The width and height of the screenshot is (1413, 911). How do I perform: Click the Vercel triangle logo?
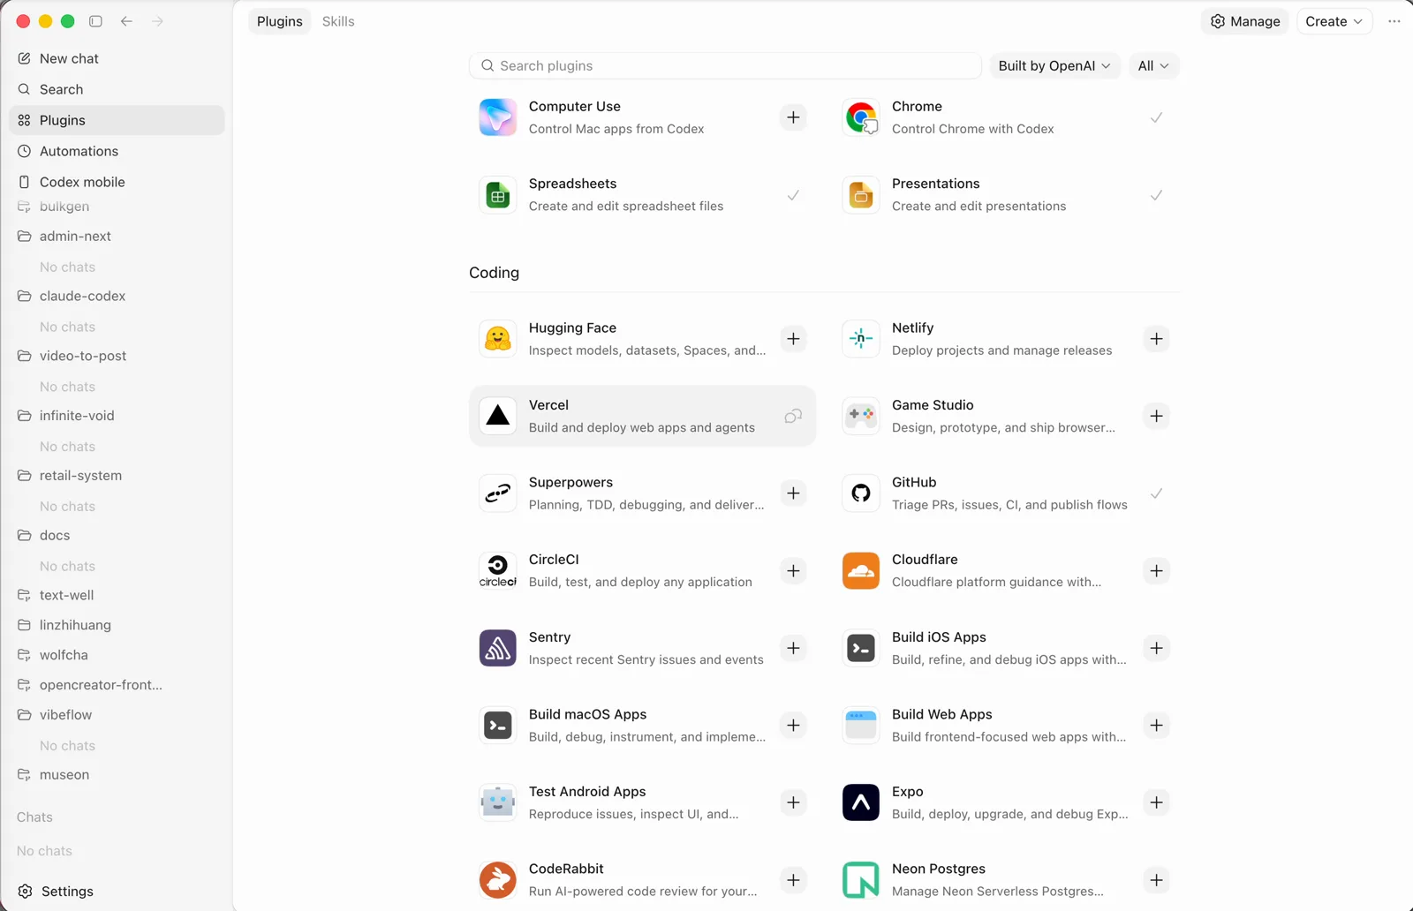pos(498,416)
